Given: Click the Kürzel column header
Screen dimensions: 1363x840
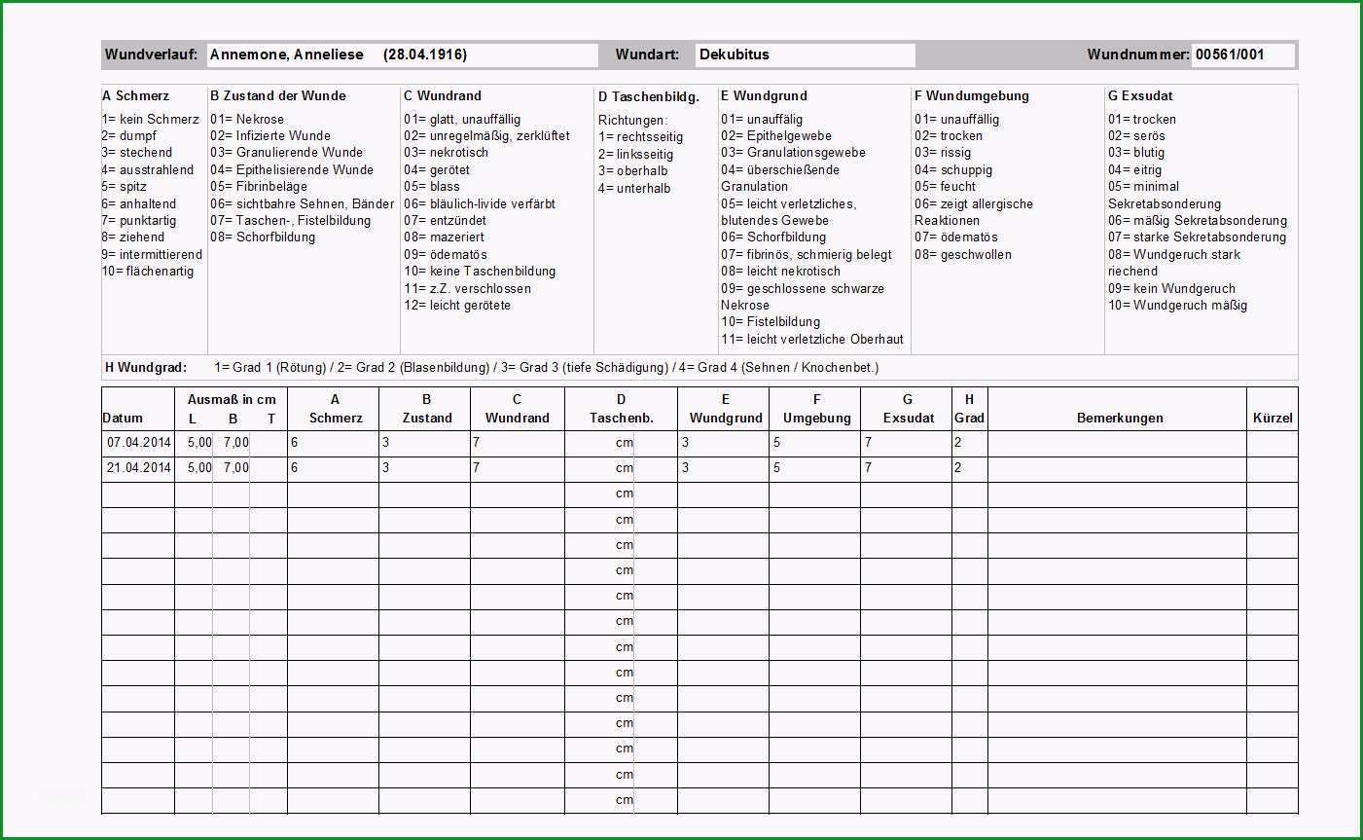Looking at the screenshot, I should pos(1273,419).
